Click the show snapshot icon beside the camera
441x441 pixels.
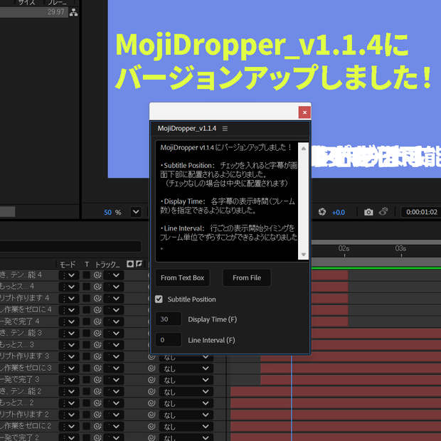pos(383,211)
